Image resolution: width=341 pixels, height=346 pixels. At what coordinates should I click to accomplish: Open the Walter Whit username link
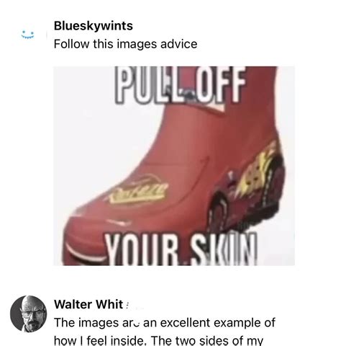point(88,304)
